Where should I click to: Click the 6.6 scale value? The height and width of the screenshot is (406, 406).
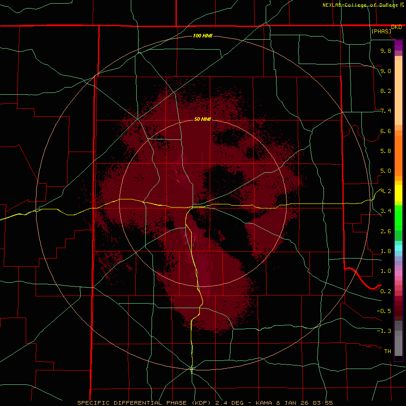click(386, 131)
